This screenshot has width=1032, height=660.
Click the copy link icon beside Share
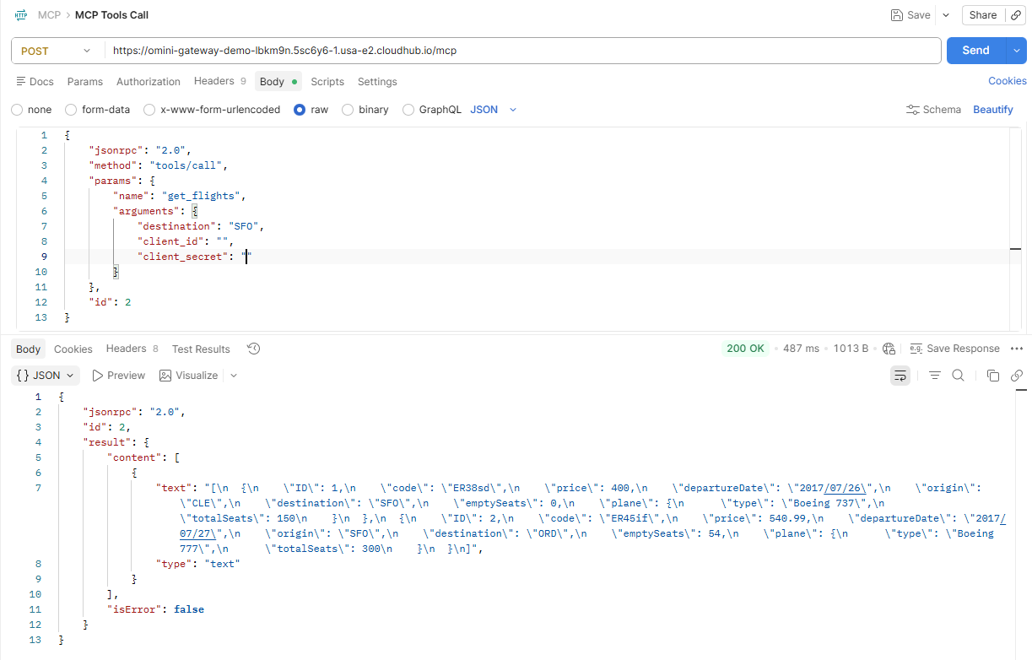1016,15
